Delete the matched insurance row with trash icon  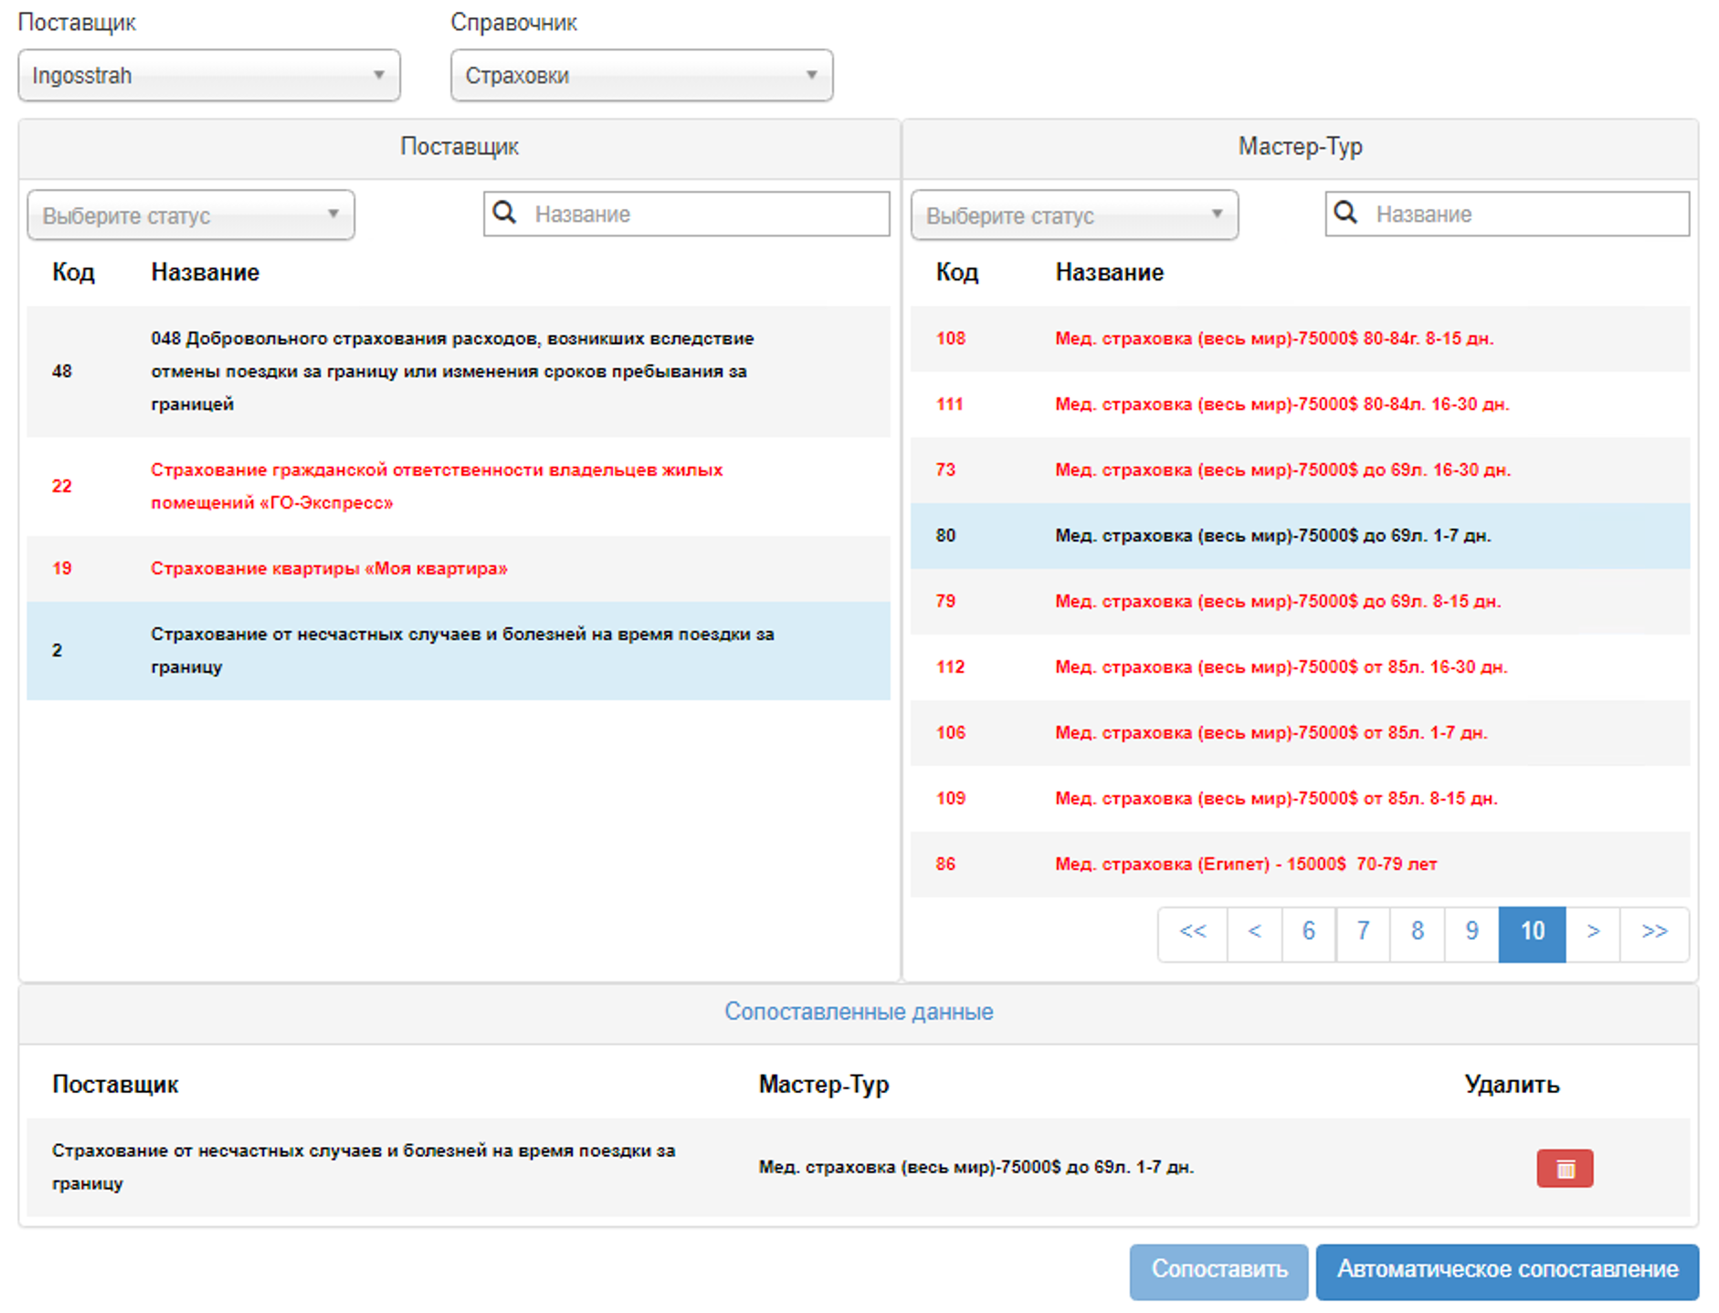click(x=1564, y=1168)
